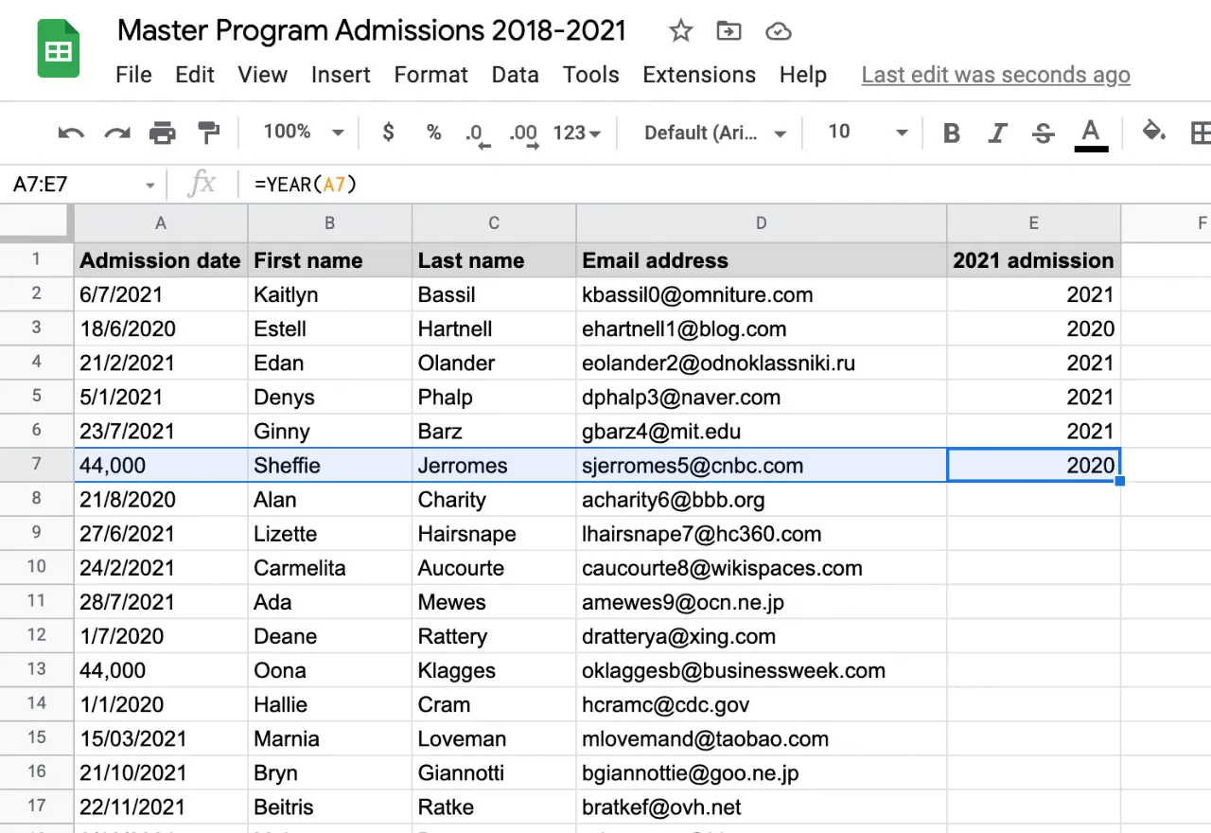Decrease decimal places
Image resolution: width=1211 pixels, height=833 pixels.
point(477,134)
